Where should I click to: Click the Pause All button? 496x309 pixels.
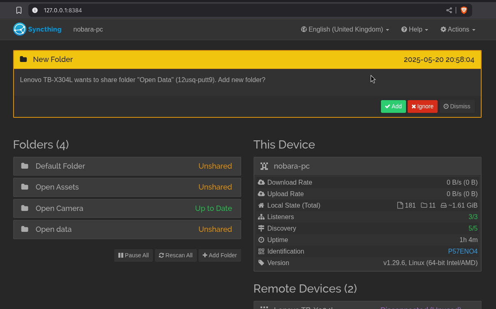134,255
